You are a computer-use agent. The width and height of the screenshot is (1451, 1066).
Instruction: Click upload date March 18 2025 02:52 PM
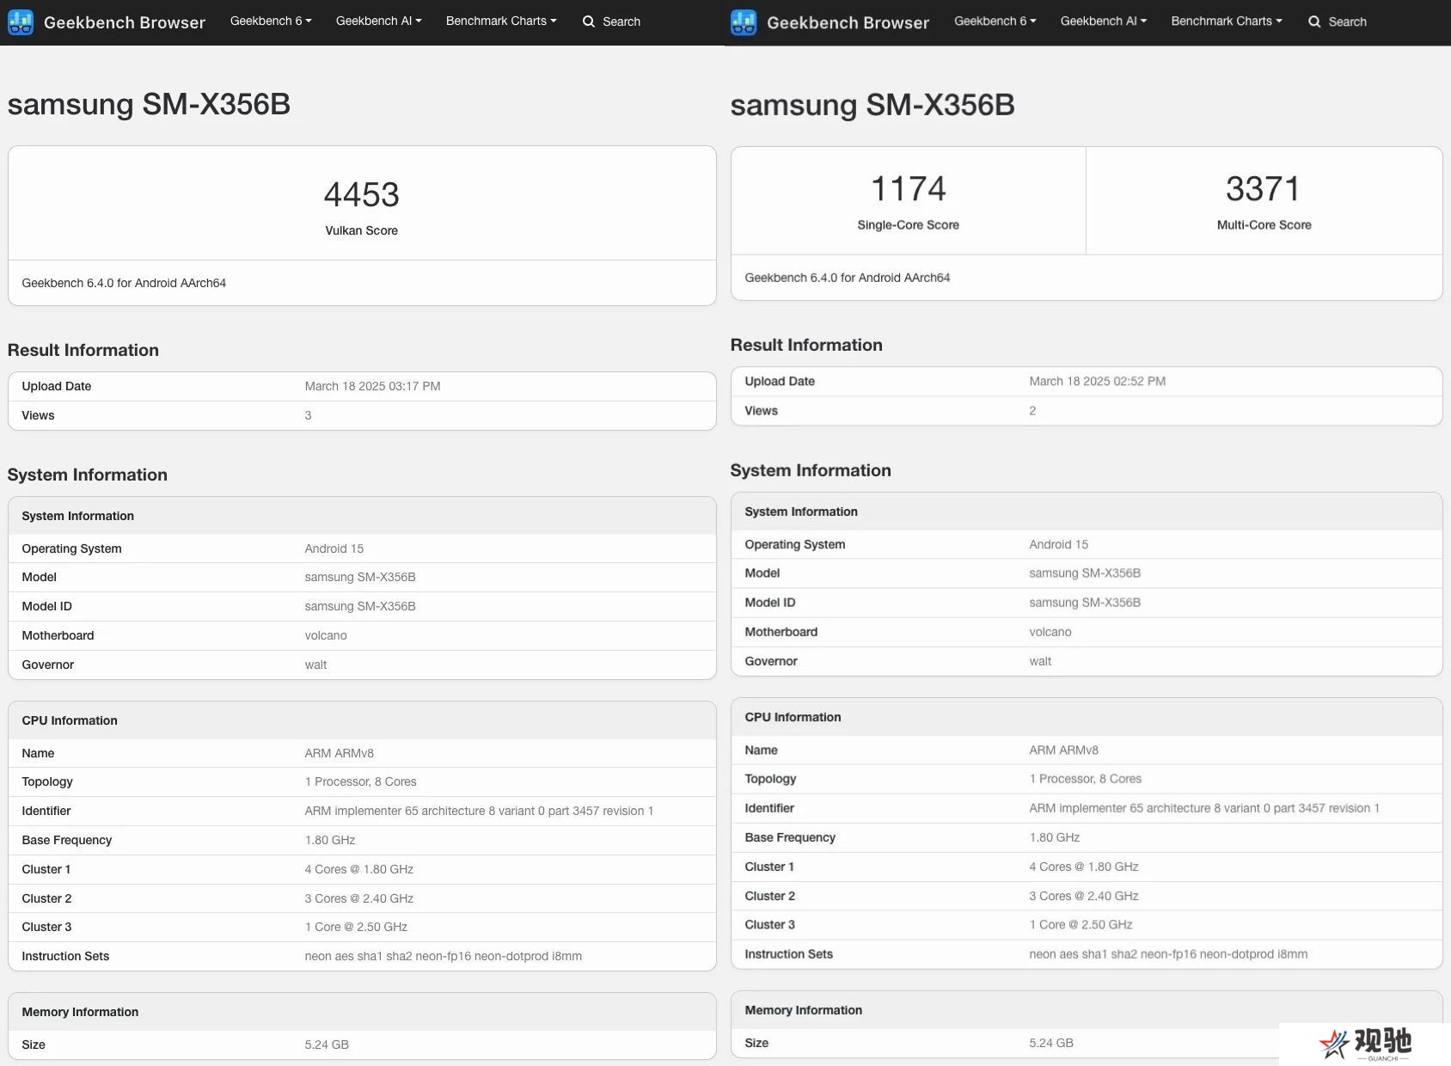(x=1098, y=381)
